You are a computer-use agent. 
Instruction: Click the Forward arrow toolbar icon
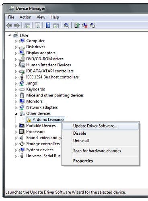17,25
